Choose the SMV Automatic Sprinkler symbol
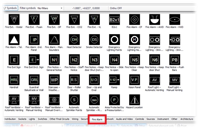Image resolution: width=199 pixels, height=129 pixels. pos(94,100)
